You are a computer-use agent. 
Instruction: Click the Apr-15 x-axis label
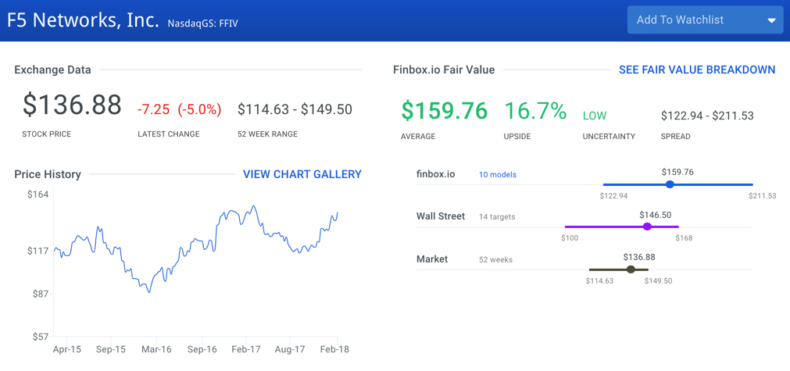pyautogui.click(x=67, y=349)
